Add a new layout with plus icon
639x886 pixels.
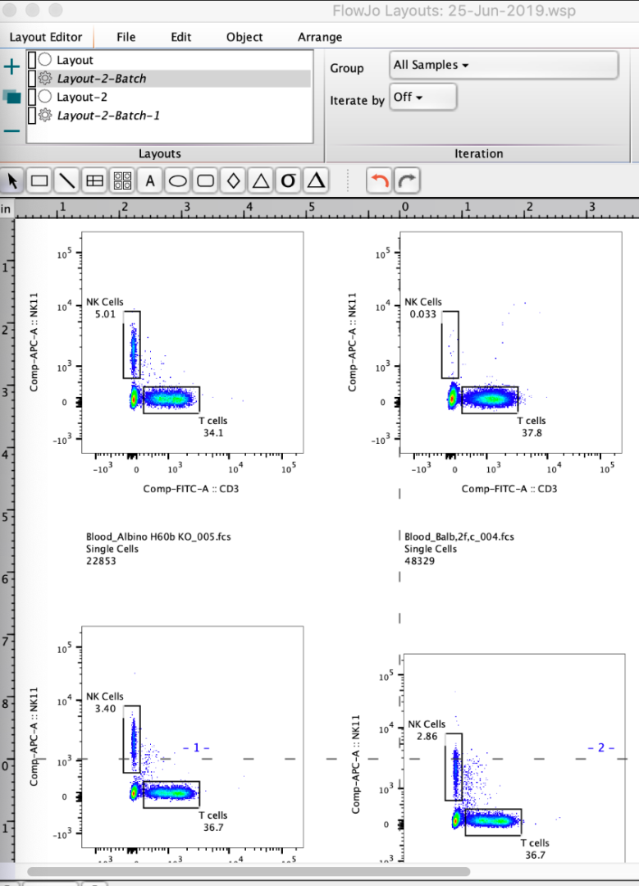pos(11,66)
